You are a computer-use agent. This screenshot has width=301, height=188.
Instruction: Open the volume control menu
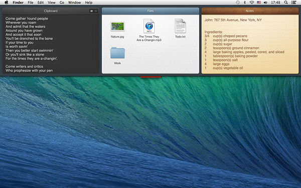[x=265, y=3]
